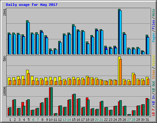Click the 'kB F' legend label
The height and width of the screenshot is (123, 157).
point(153,112)
